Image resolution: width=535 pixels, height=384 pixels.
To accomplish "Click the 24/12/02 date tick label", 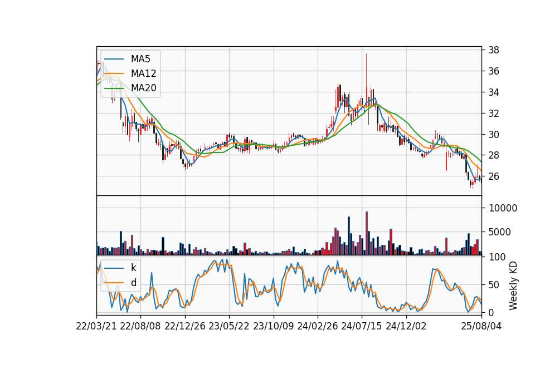I will tap(406, 326).
